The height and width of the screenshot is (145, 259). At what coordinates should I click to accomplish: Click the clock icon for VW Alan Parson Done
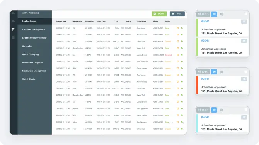[178, 28]
